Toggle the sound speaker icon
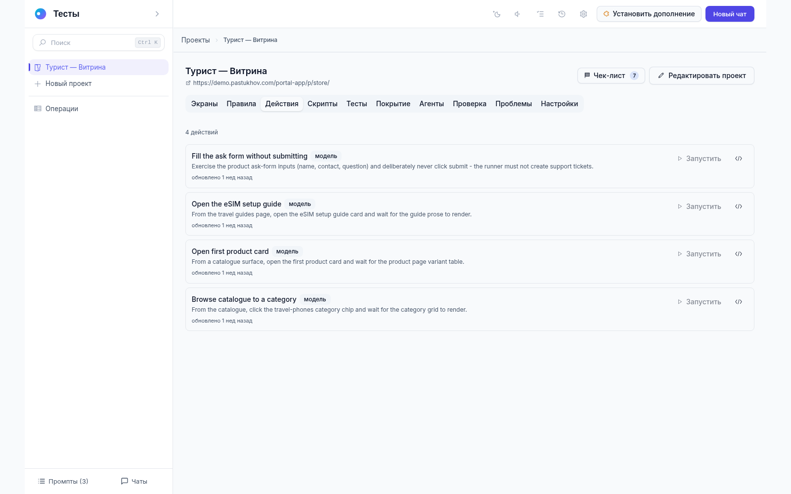 pyautogui.click(x=518, y=14)
